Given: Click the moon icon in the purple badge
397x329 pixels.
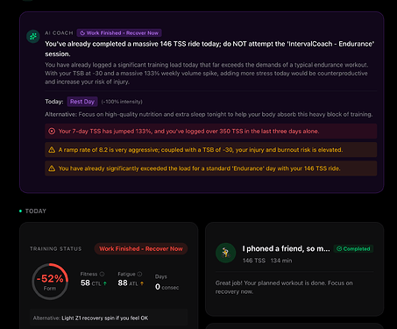Looking at the screenshot, I should [82, 33].
